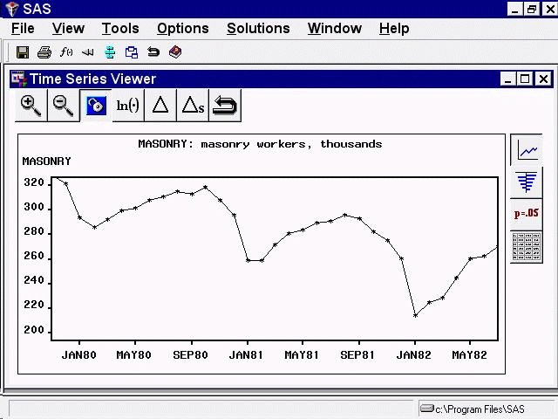Click the zoom out magnifier icon
This screenshot has height=419, width=558.
coord(64,106)
